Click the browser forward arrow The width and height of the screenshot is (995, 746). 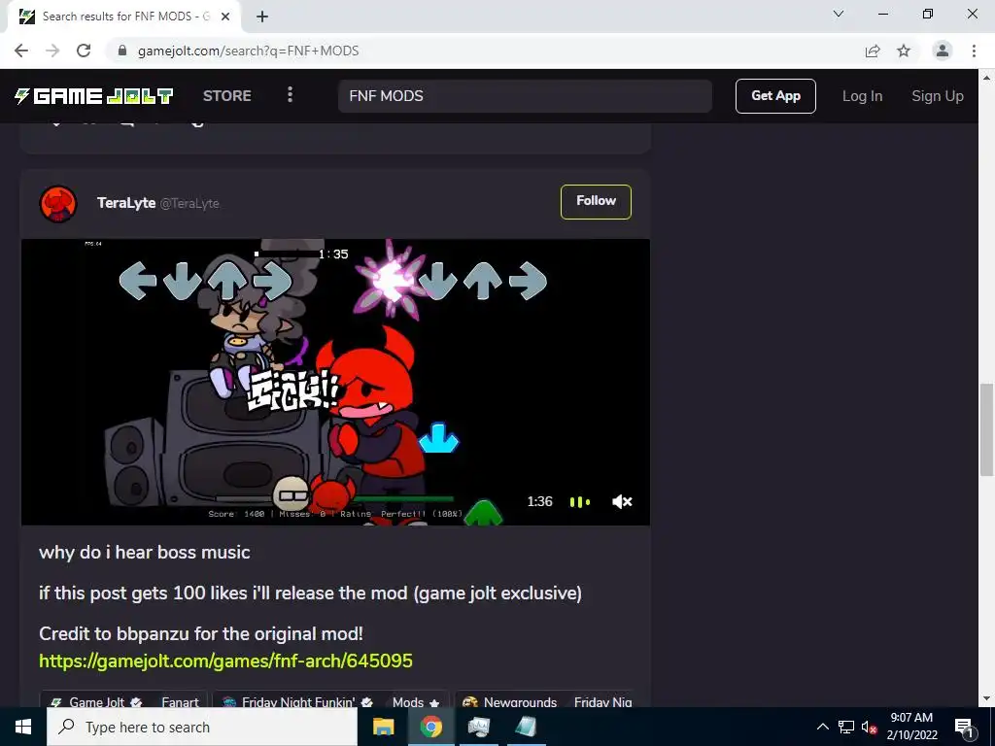click(x=52, y=51)
